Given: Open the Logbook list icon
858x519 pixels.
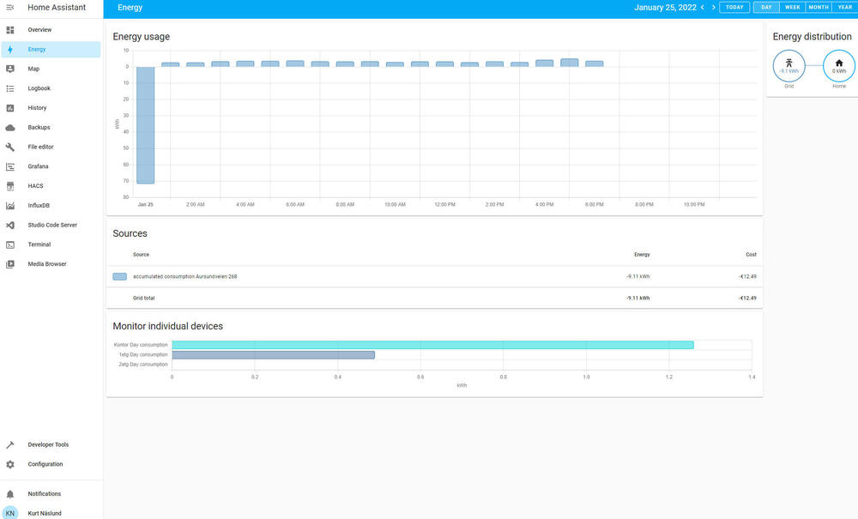Looking at the screenshot, I should [10, 88].
